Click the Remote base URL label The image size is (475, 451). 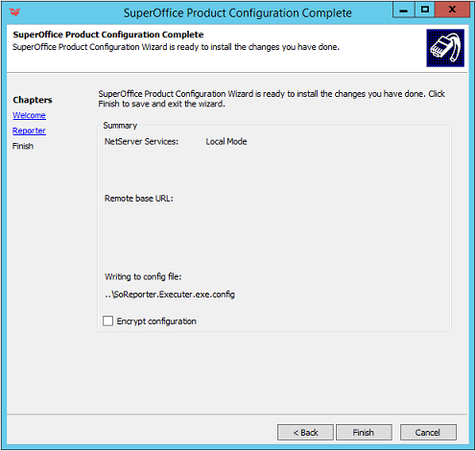click(139, 199)
